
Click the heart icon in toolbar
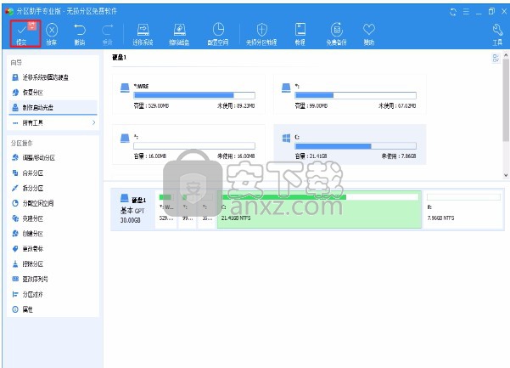pos(369,29)
